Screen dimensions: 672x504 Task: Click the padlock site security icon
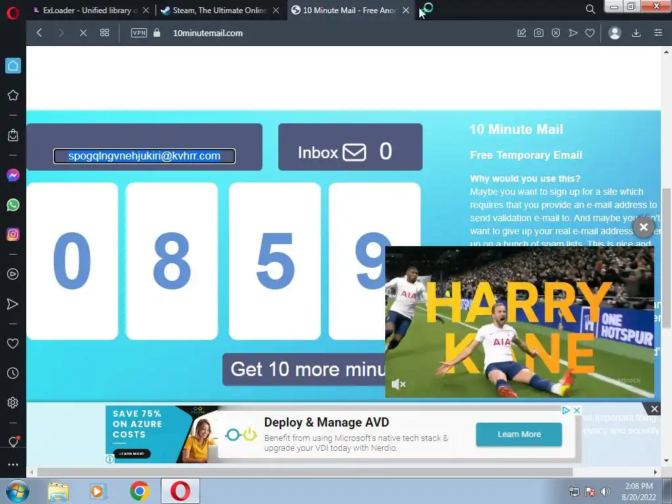pyautogui.click(x=157, y=33)
